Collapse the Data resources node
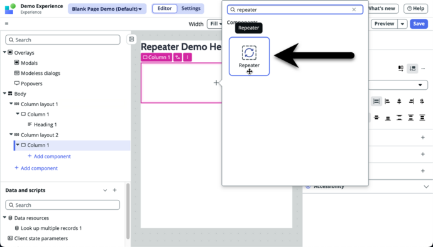 coord(4,217)
